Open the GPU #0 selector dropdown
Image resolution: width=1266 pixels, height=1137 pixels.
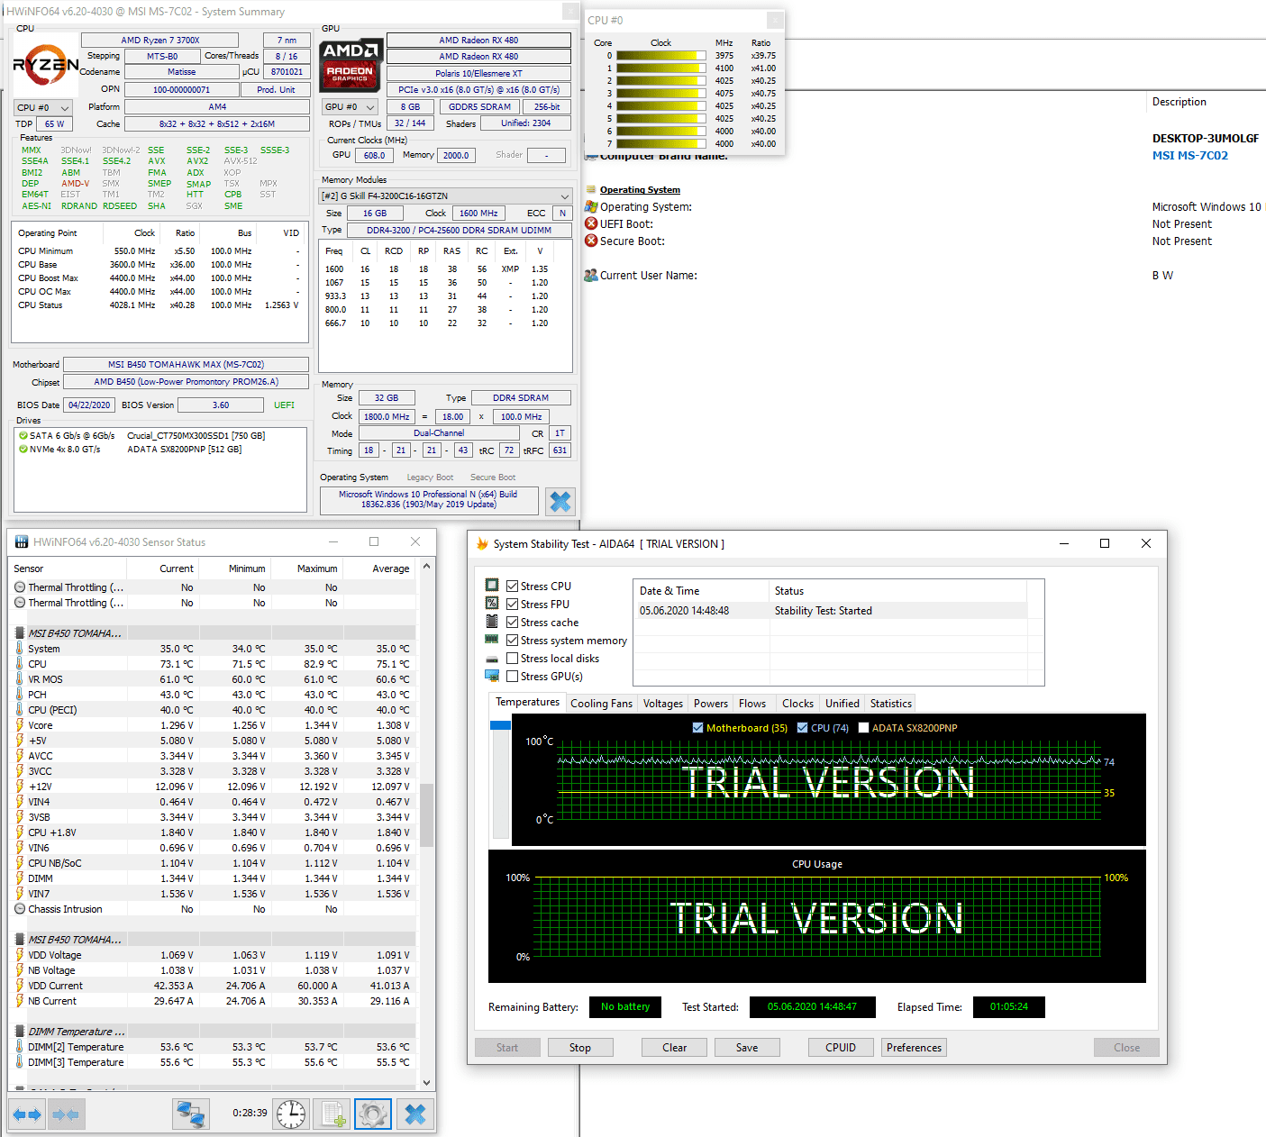coord(350,106)
